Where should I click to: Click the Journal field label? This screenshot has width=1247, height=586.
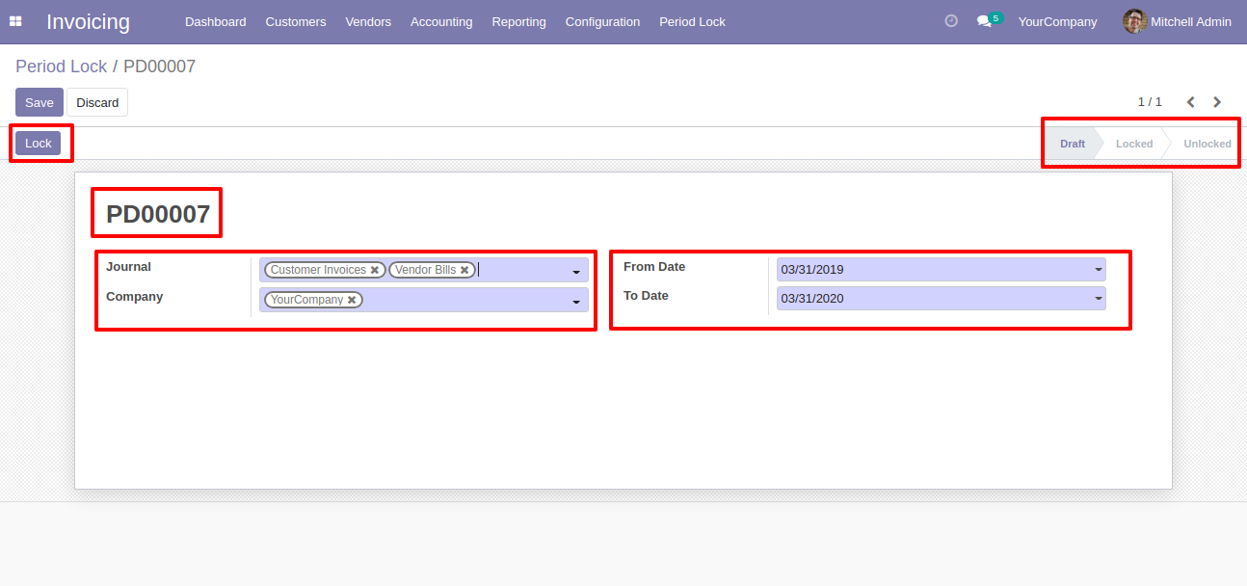tap(128, 267)
